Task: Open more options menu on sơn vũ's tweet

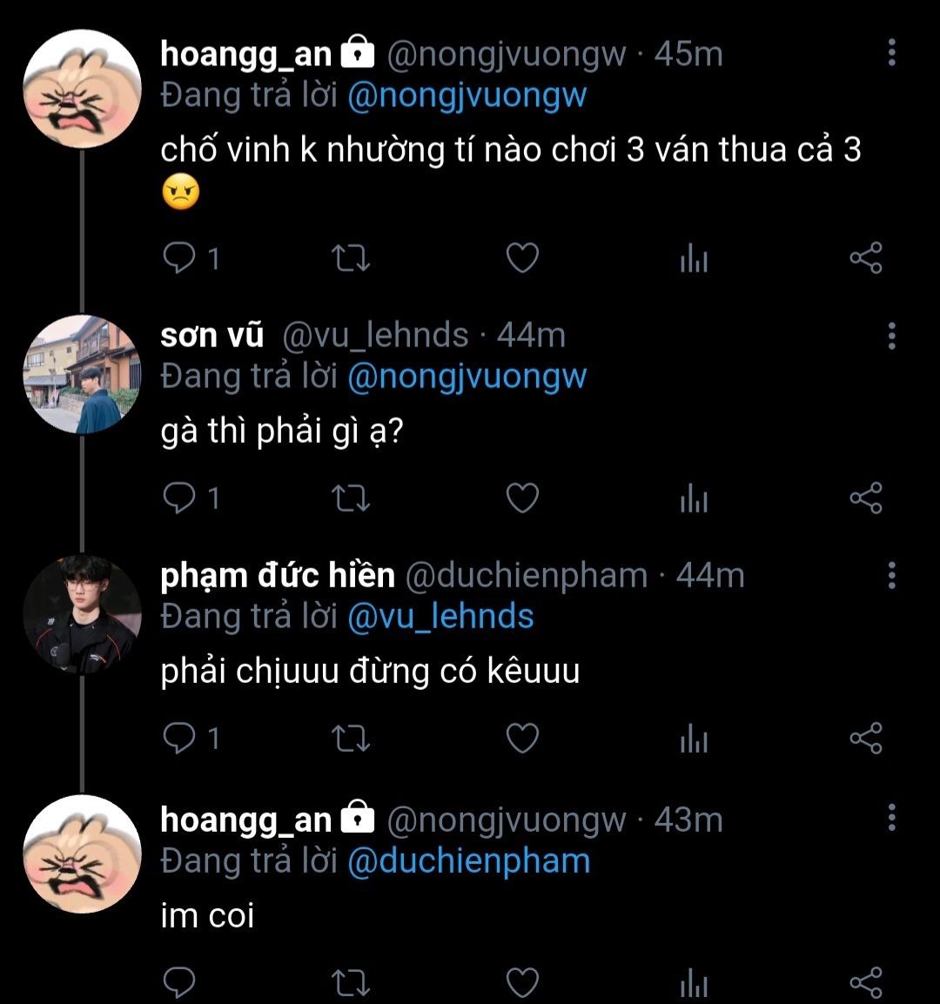Action: (891, 335)
